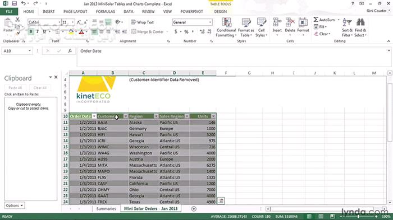393x220 pixels.
Task: Click the Quick Analysis button below table
Action: 221,201
